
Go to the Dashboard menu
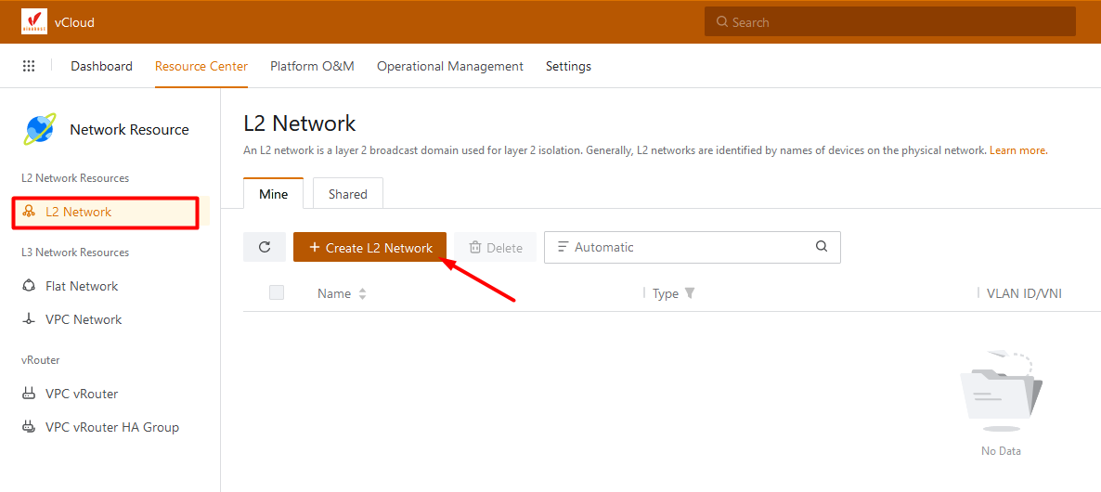(101, 66)
